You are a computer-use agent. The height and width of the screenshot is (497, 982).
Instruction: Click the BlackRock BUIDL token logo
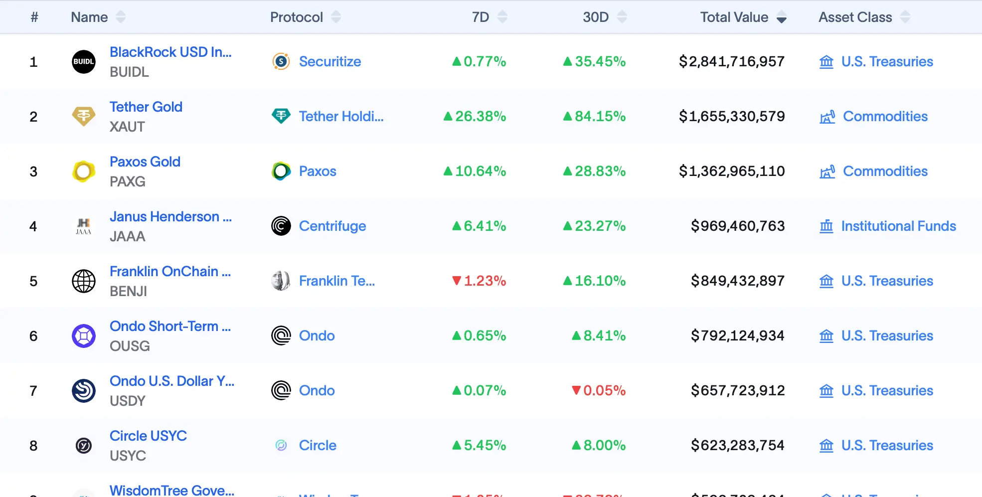(x=84, y=62)
